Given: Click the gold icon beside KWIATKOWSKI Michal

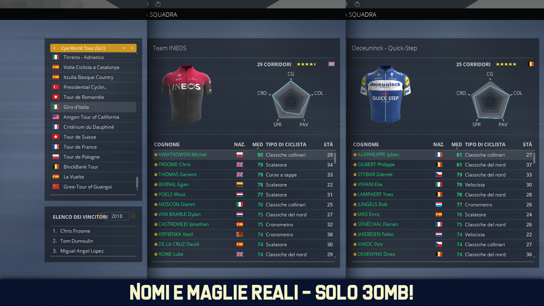Looking at the screenshot, I should pos(156,155).
